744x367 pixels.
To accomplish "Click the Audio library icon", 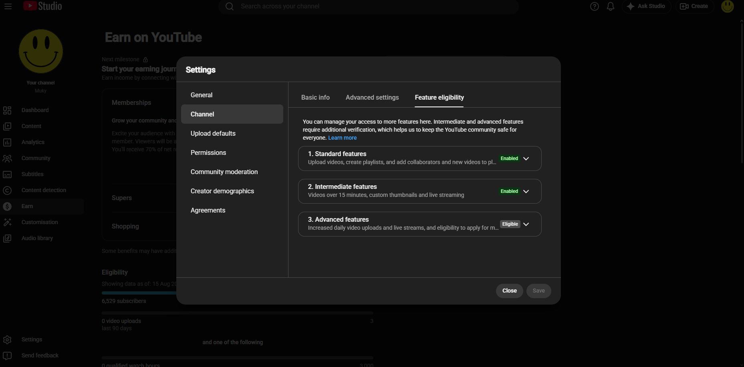I will click(x=7, y=239).
